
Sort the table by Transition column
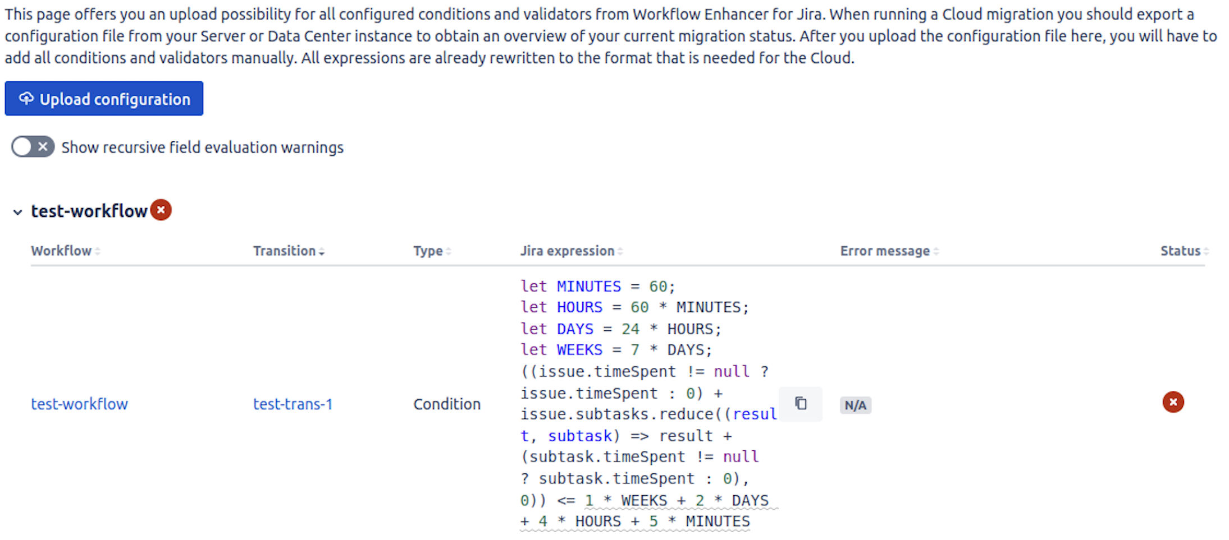pos(289,251)
